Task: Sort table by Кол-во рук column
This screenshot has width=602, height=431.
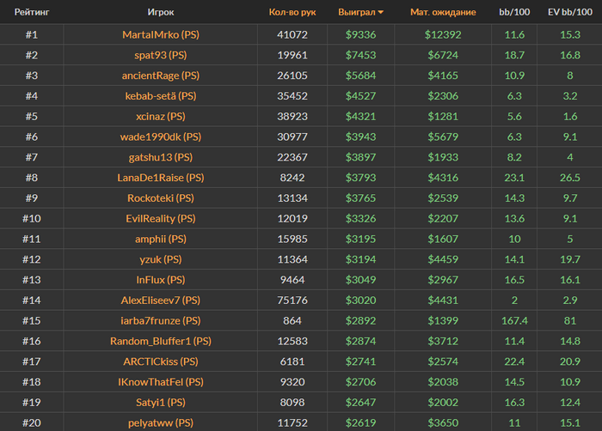Action: [x=292, y=13]
